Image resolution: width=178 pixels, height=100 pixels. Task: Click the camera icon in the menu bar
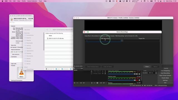click(113, 1)
